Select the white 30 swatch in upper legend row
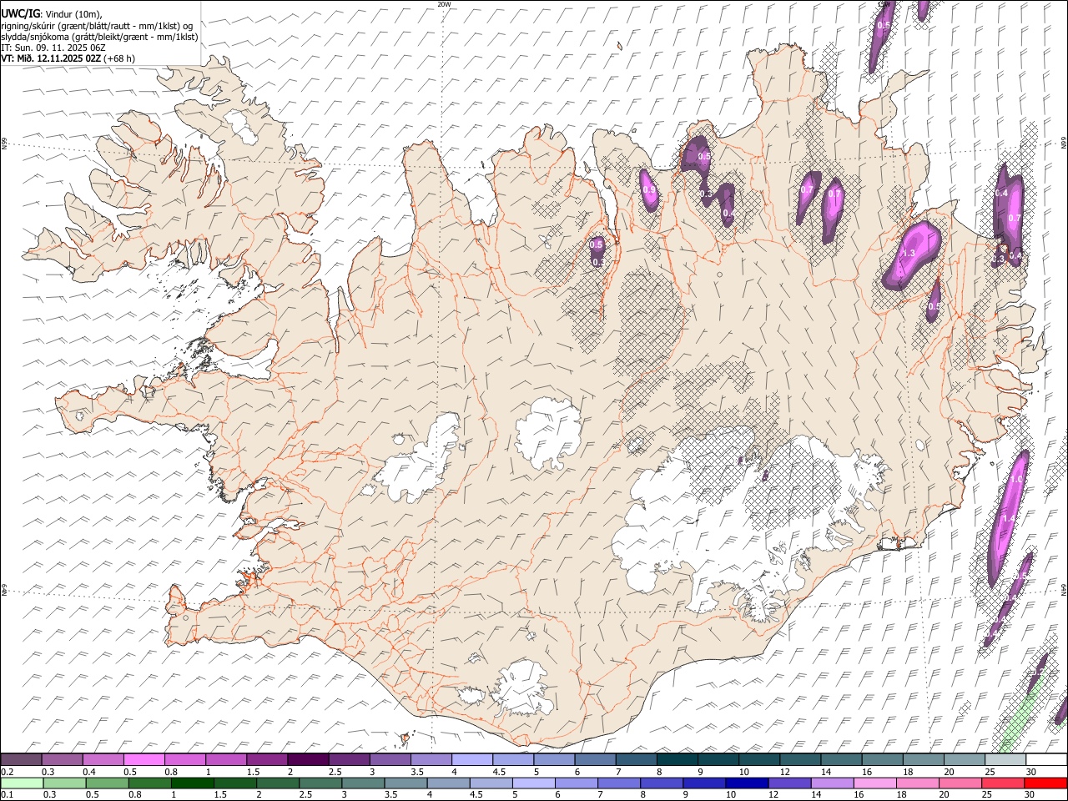The image size is (1068, 801). 1045,760
